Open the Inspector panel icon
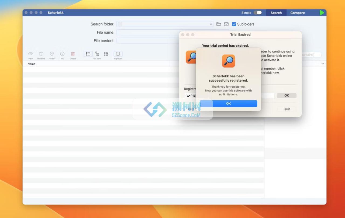 pos(118,54)
